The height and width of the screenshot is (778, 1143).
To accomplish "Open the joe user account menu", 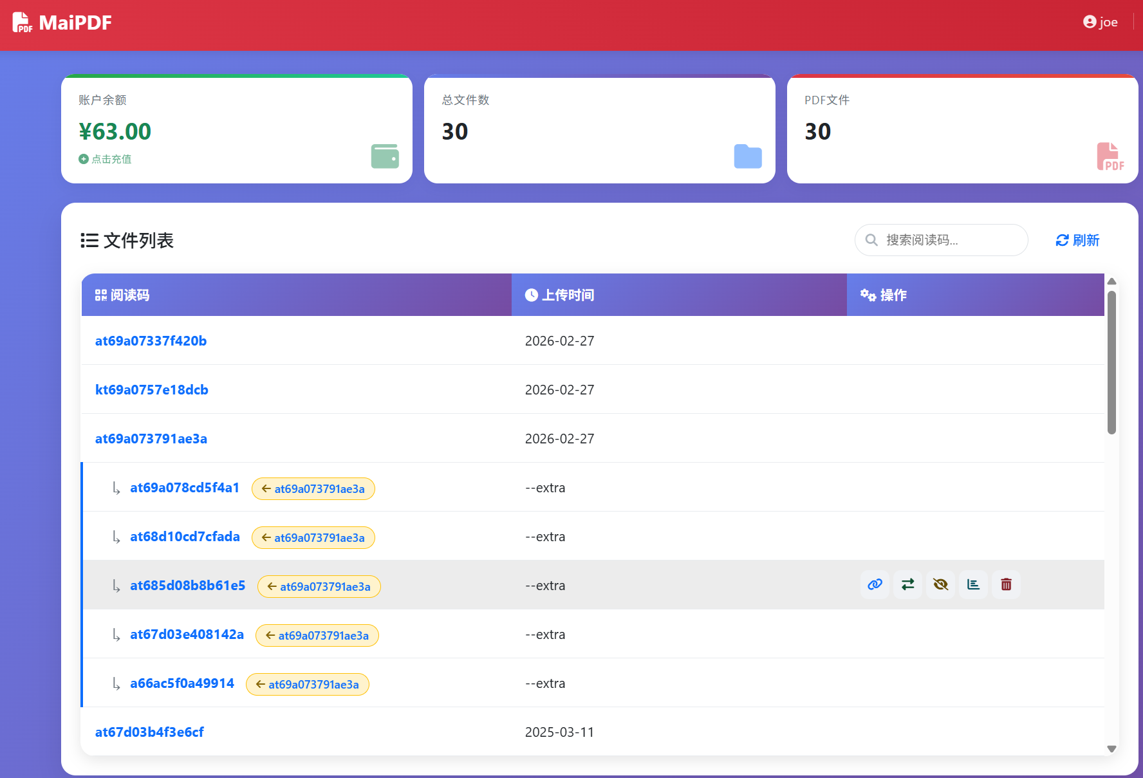I will coord(1101,23).
